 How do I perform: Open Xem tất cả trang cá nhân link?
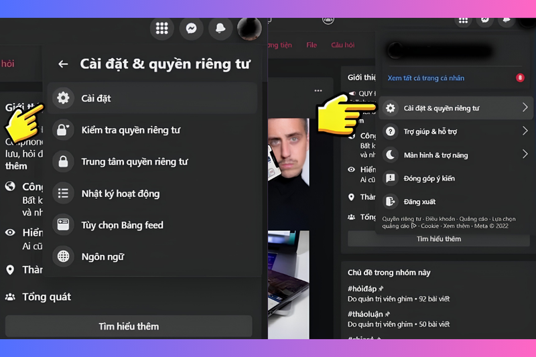point(426,78)
